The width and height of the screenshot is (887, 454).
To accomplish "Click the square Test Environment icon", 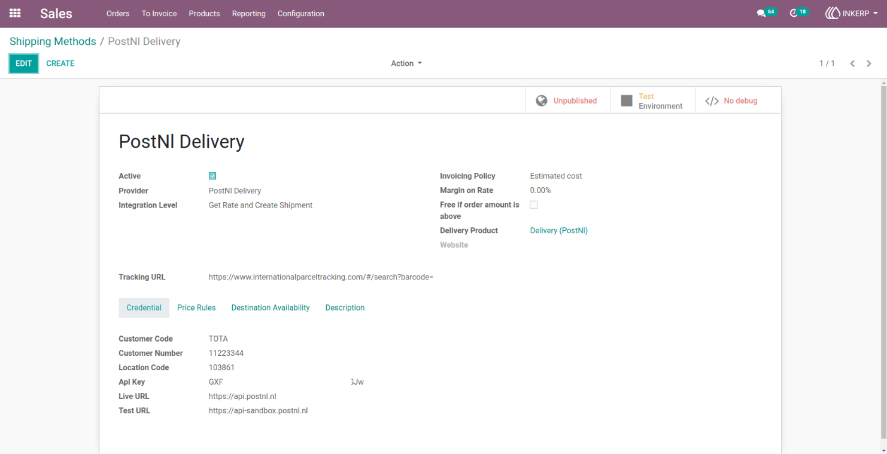I will click(x=627, y=100).
